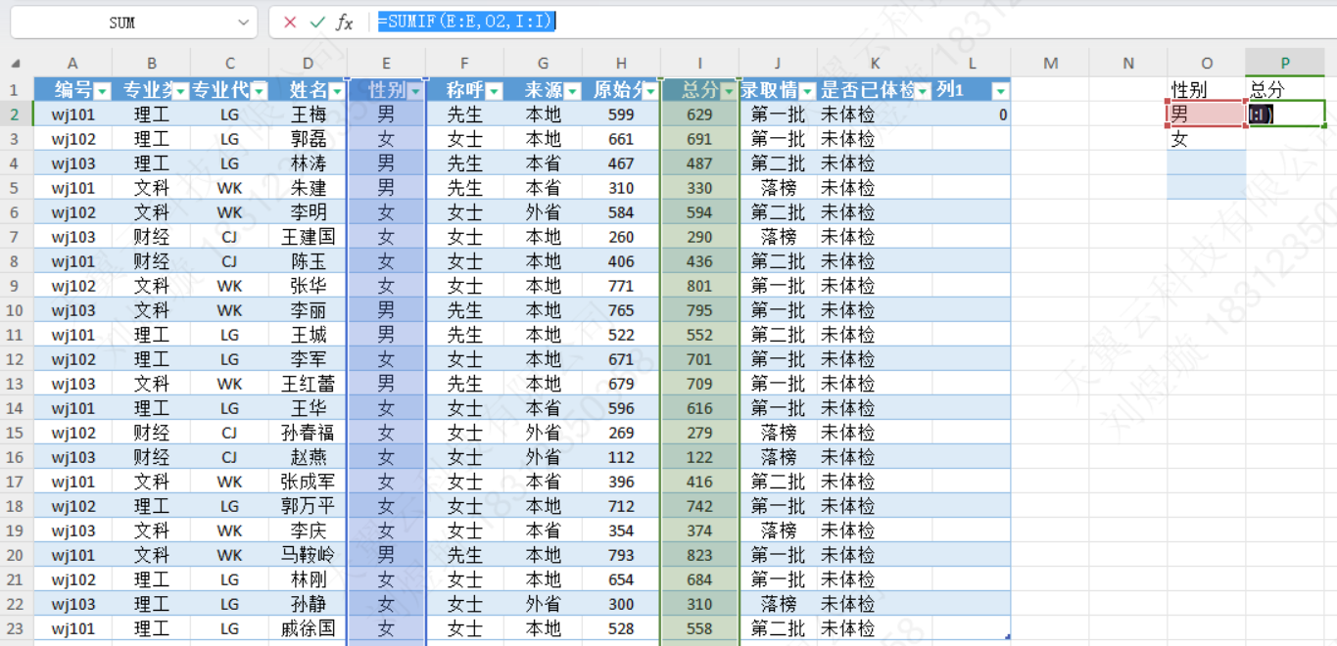Click the value 0 in cell L2
Viewport: 1337px width, 646px height.
pos(972,115)
